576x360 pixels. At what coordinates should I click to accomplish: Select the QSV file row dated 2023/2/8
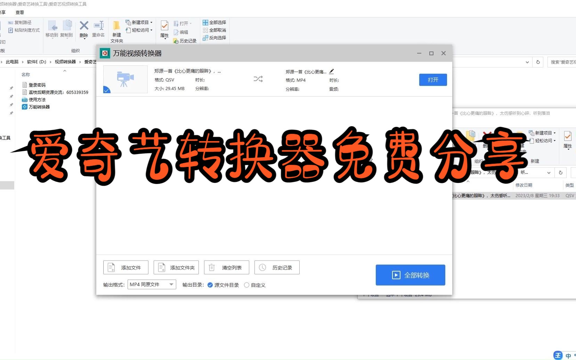514,196
